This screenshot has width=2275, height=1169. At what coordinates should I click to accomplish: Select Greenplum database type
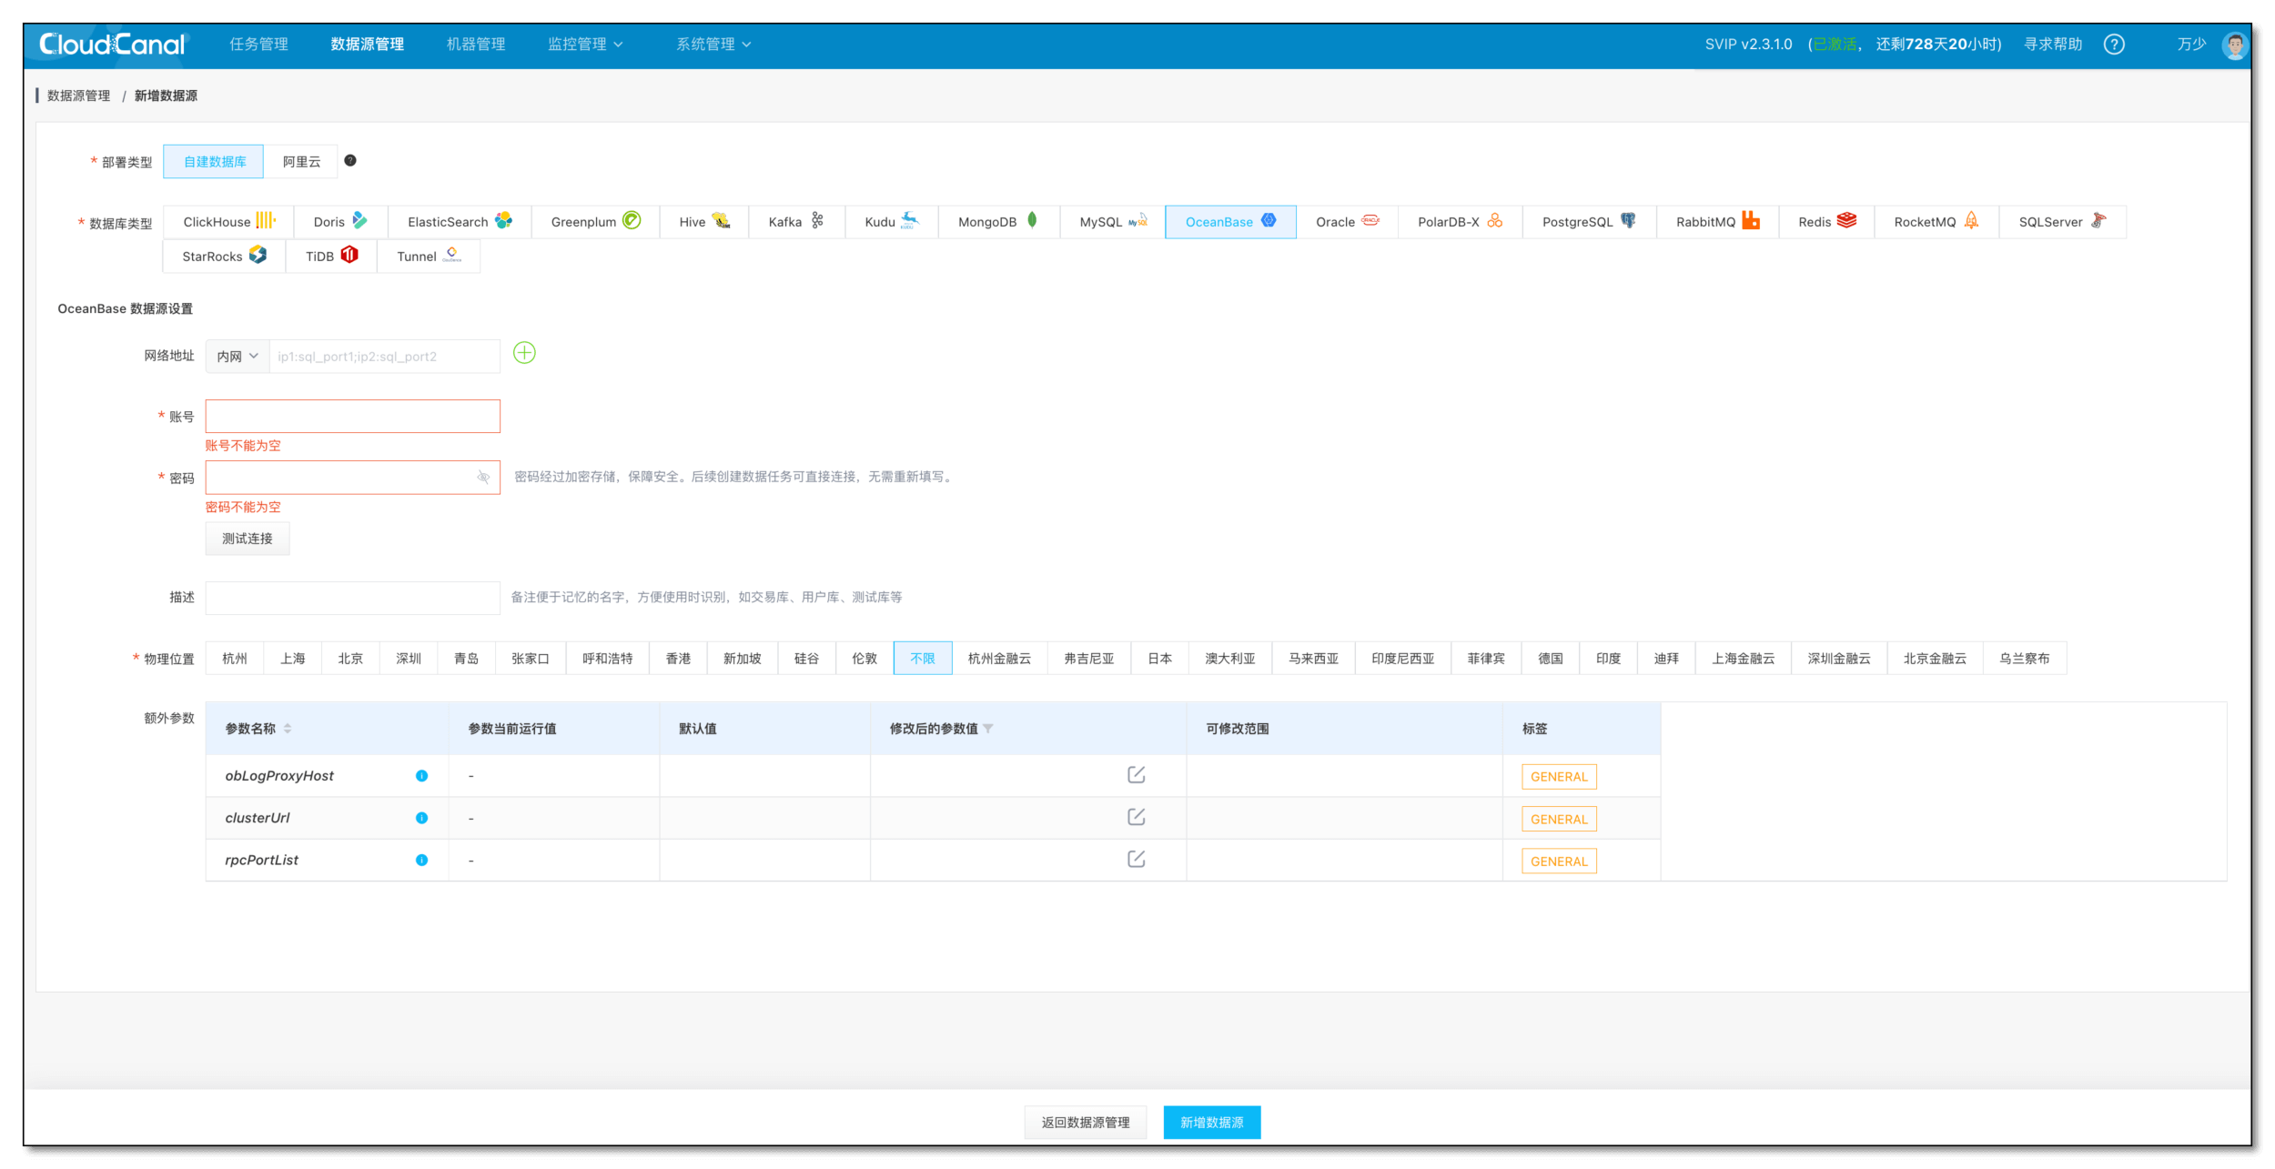(x=595, y=221)
